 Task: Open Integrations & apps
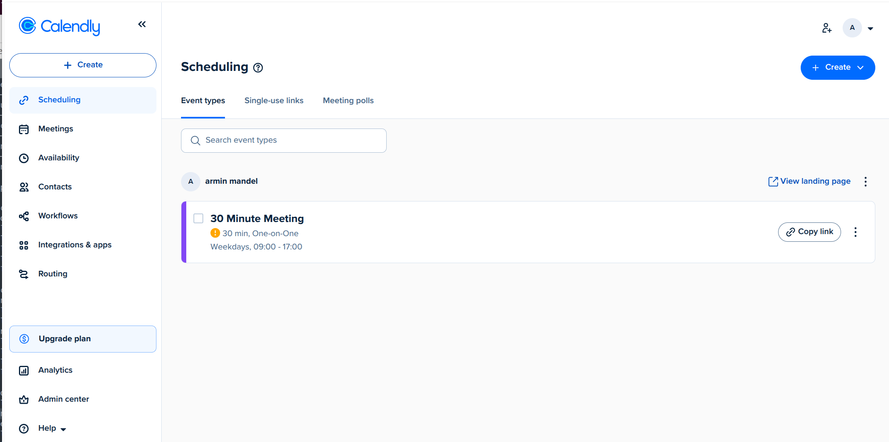[x=75, y=245]
